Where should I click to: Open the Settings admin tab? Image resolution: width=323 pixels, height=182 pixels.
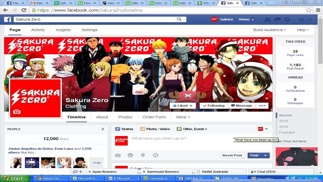click(x=90, y=30)
